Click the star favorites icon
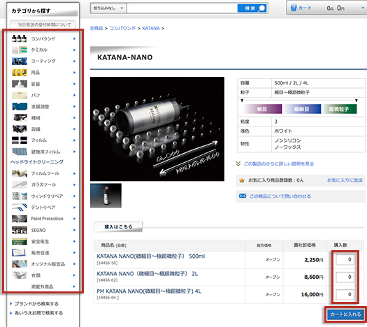 [242, 180]
